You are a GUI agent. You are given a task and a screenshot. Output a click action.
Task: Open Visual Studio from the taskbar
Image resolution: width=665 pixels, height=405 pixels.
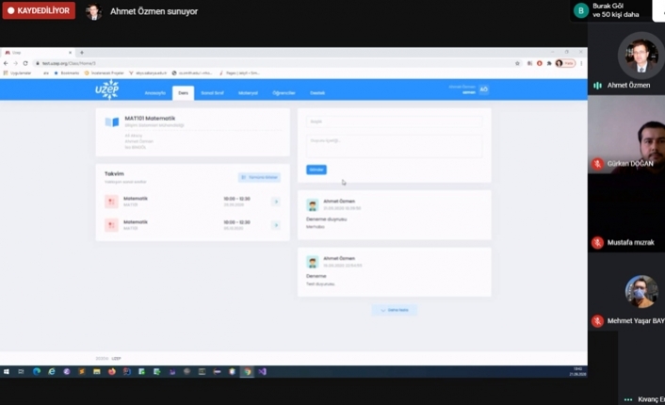pos(262,371)
